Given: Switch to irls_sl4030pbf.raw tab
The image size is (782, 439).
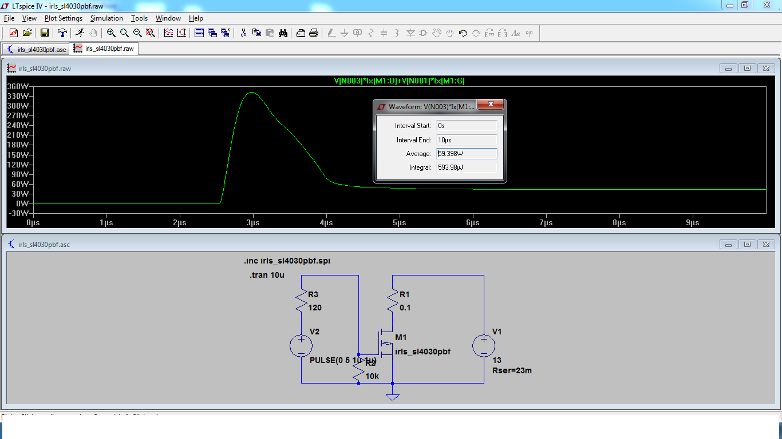Looking at the screenshot, I should pos(104,49).
